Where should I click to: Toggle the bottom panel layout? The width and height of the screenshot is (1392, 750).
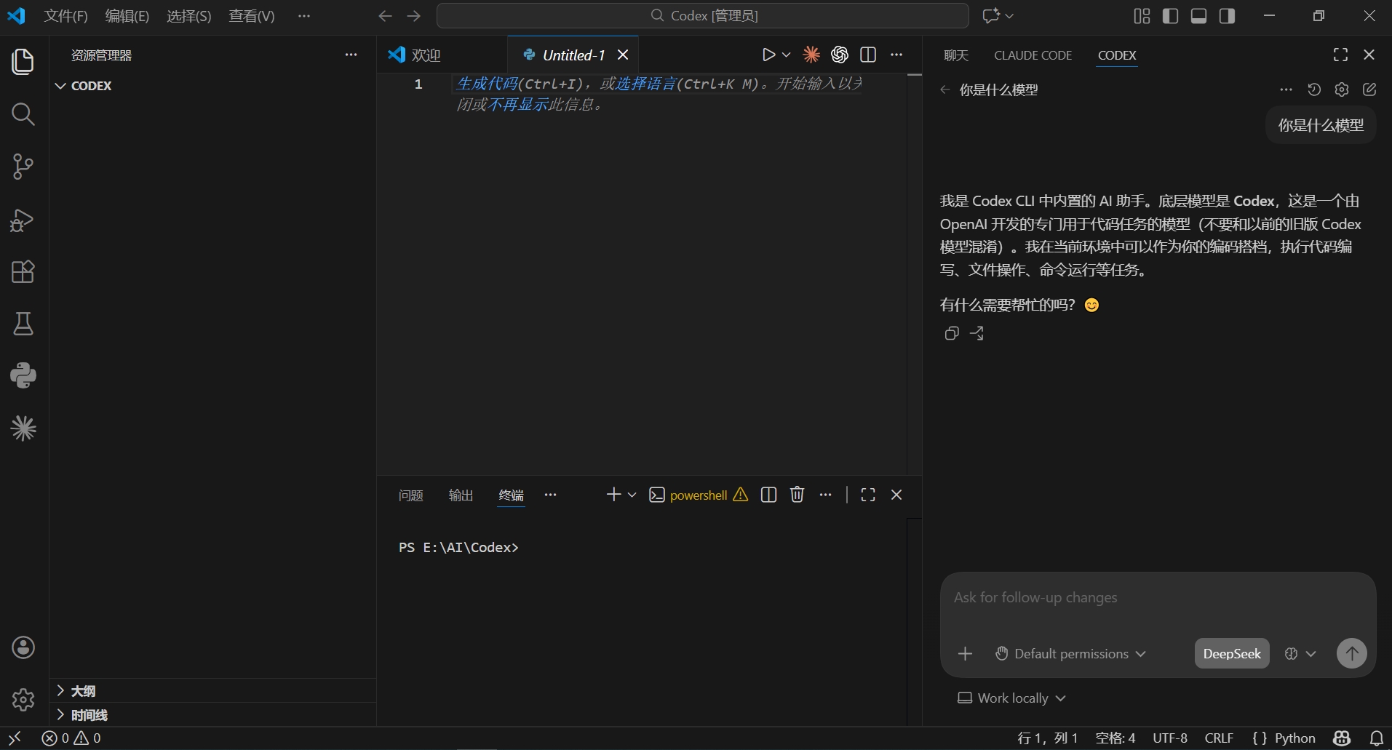pos(1199,16)
